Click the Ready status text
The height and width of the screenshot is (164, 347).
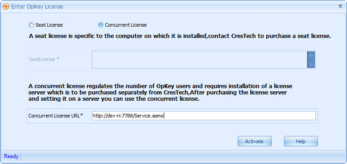coord(11,156)
